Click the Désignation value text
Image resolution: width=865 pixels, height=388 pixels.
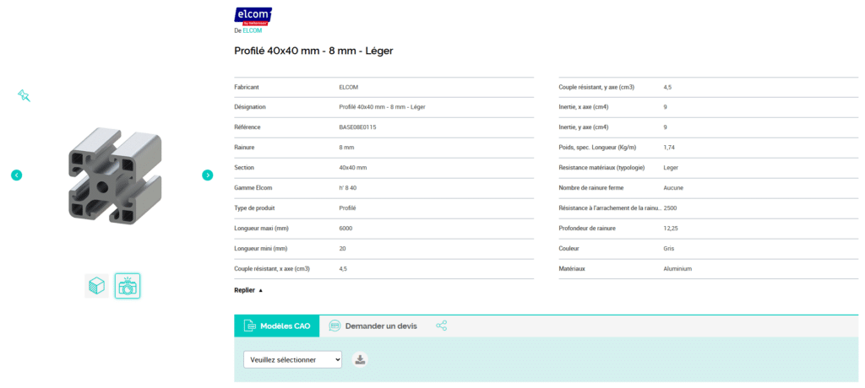[x=382, y=107]
